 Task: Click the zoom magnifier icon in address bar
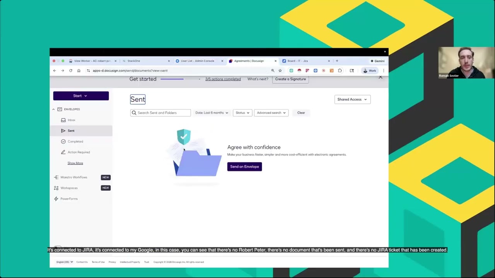pos(273,71)
